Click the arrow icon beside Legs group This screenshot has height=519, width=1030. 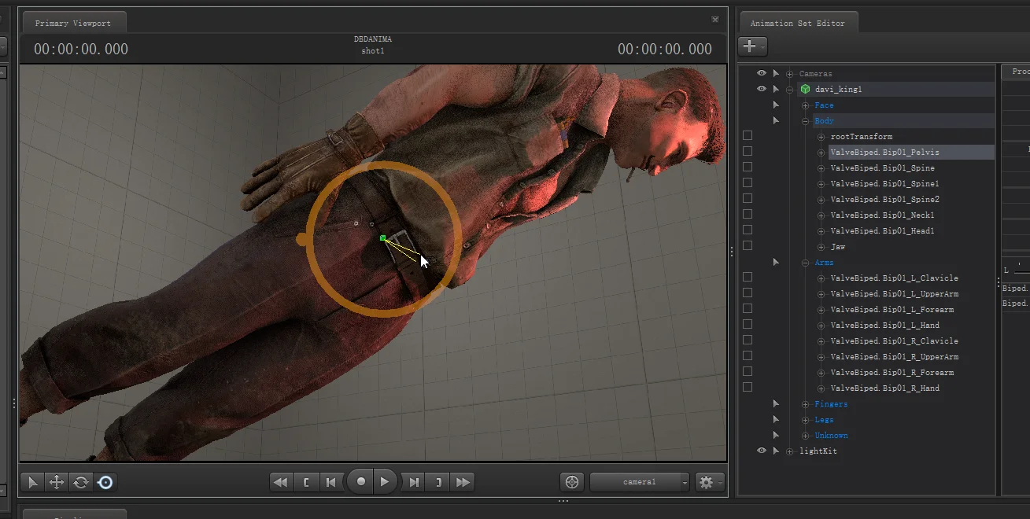coord(776,420)
